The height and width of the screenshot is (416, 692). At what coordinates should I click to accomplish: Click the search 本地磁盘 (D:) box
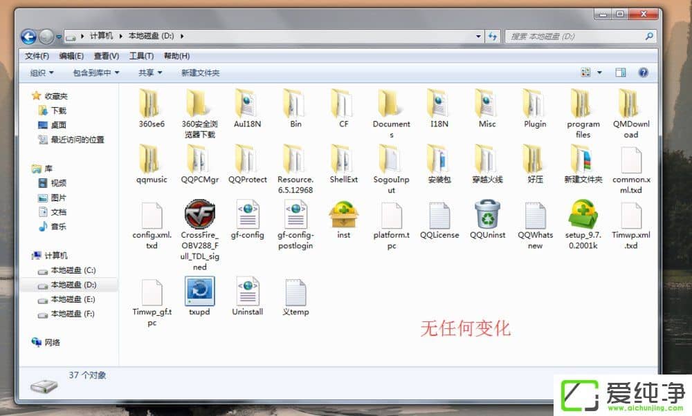pyautogui.click(x=574, y=37)
